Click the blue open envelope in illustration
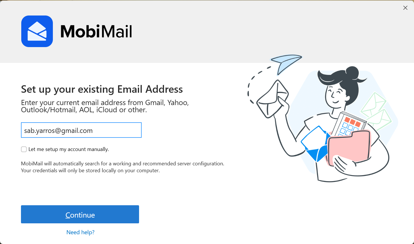Image resolution: width=414 pixels, height=244 pixels. click(x=315, y=143)
